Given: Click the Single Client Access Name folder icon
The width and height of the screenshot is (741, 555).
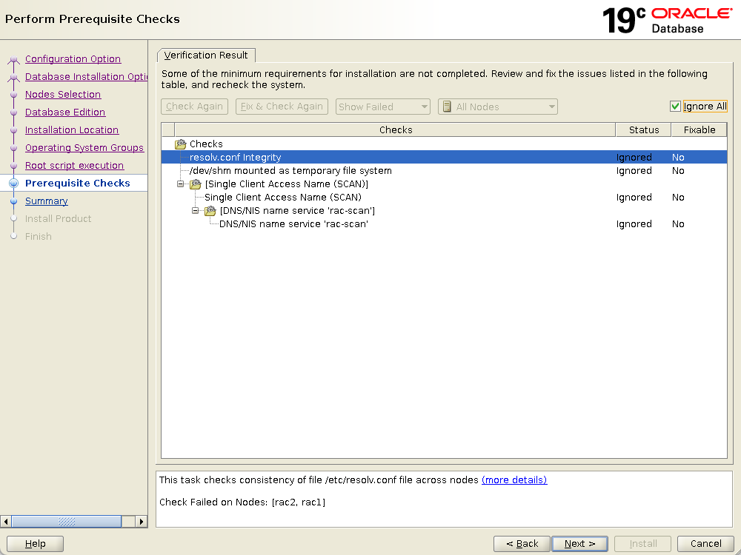Looking at the screenshot, I should pos(196,184).
